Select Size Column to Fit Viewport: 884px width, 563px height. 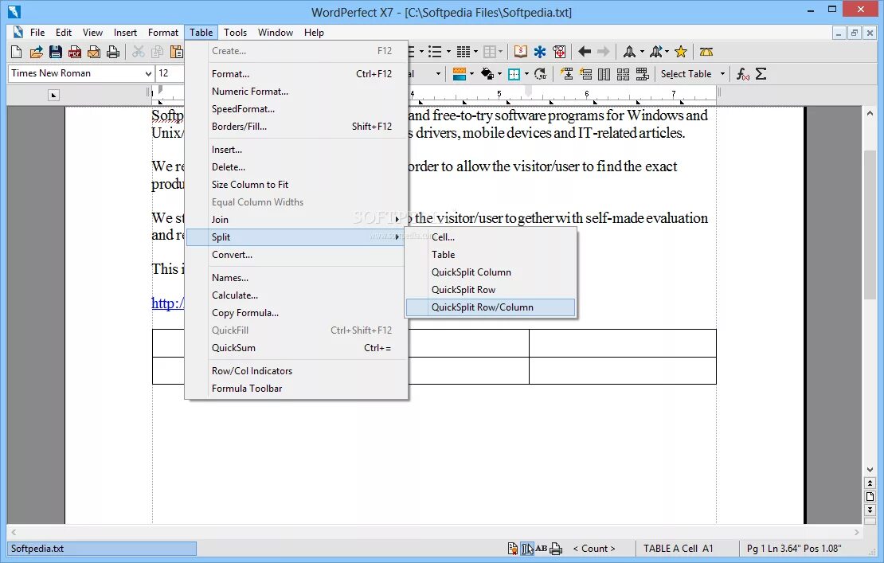tap(296, 184)
